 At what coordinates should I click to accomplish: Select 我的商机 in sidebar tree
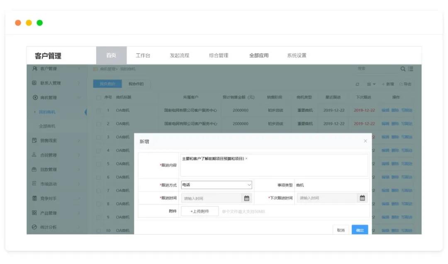[47, 112]
